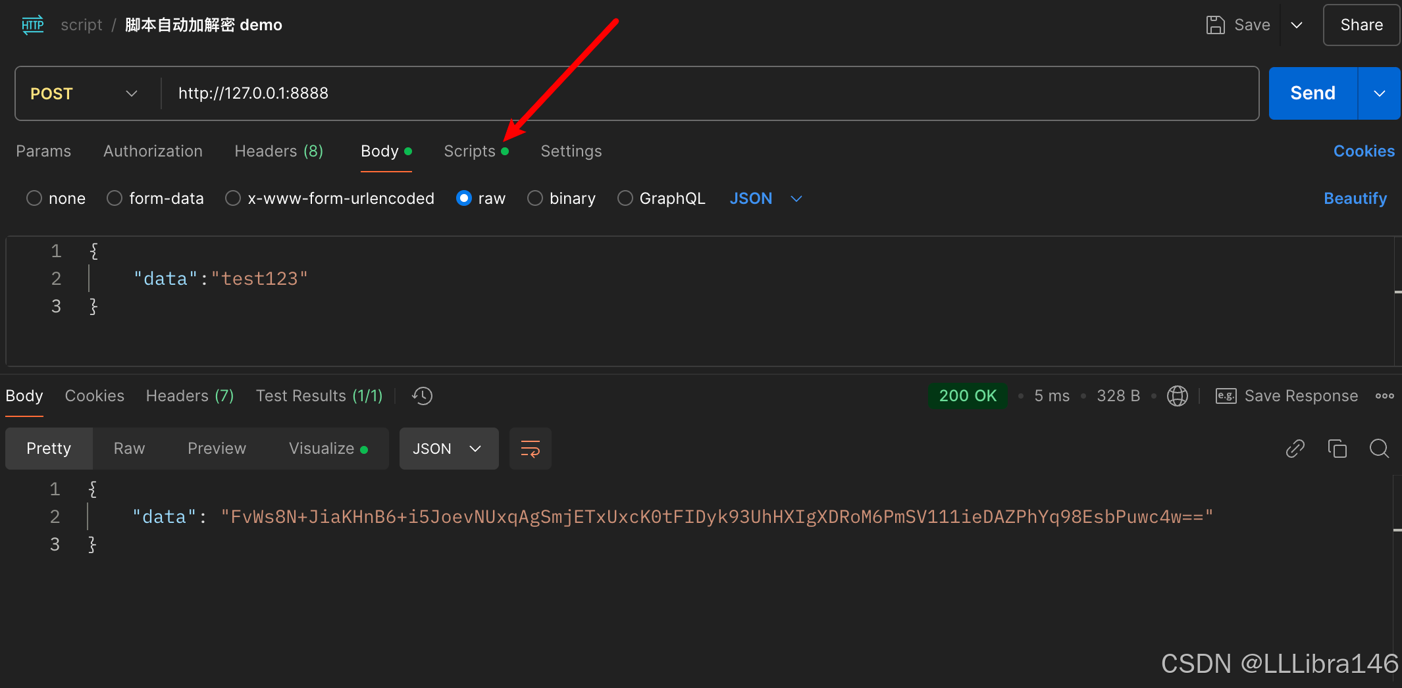1402x688 pixels.
Task: Click the script collection breadcrumb
Action: (82, 25)
